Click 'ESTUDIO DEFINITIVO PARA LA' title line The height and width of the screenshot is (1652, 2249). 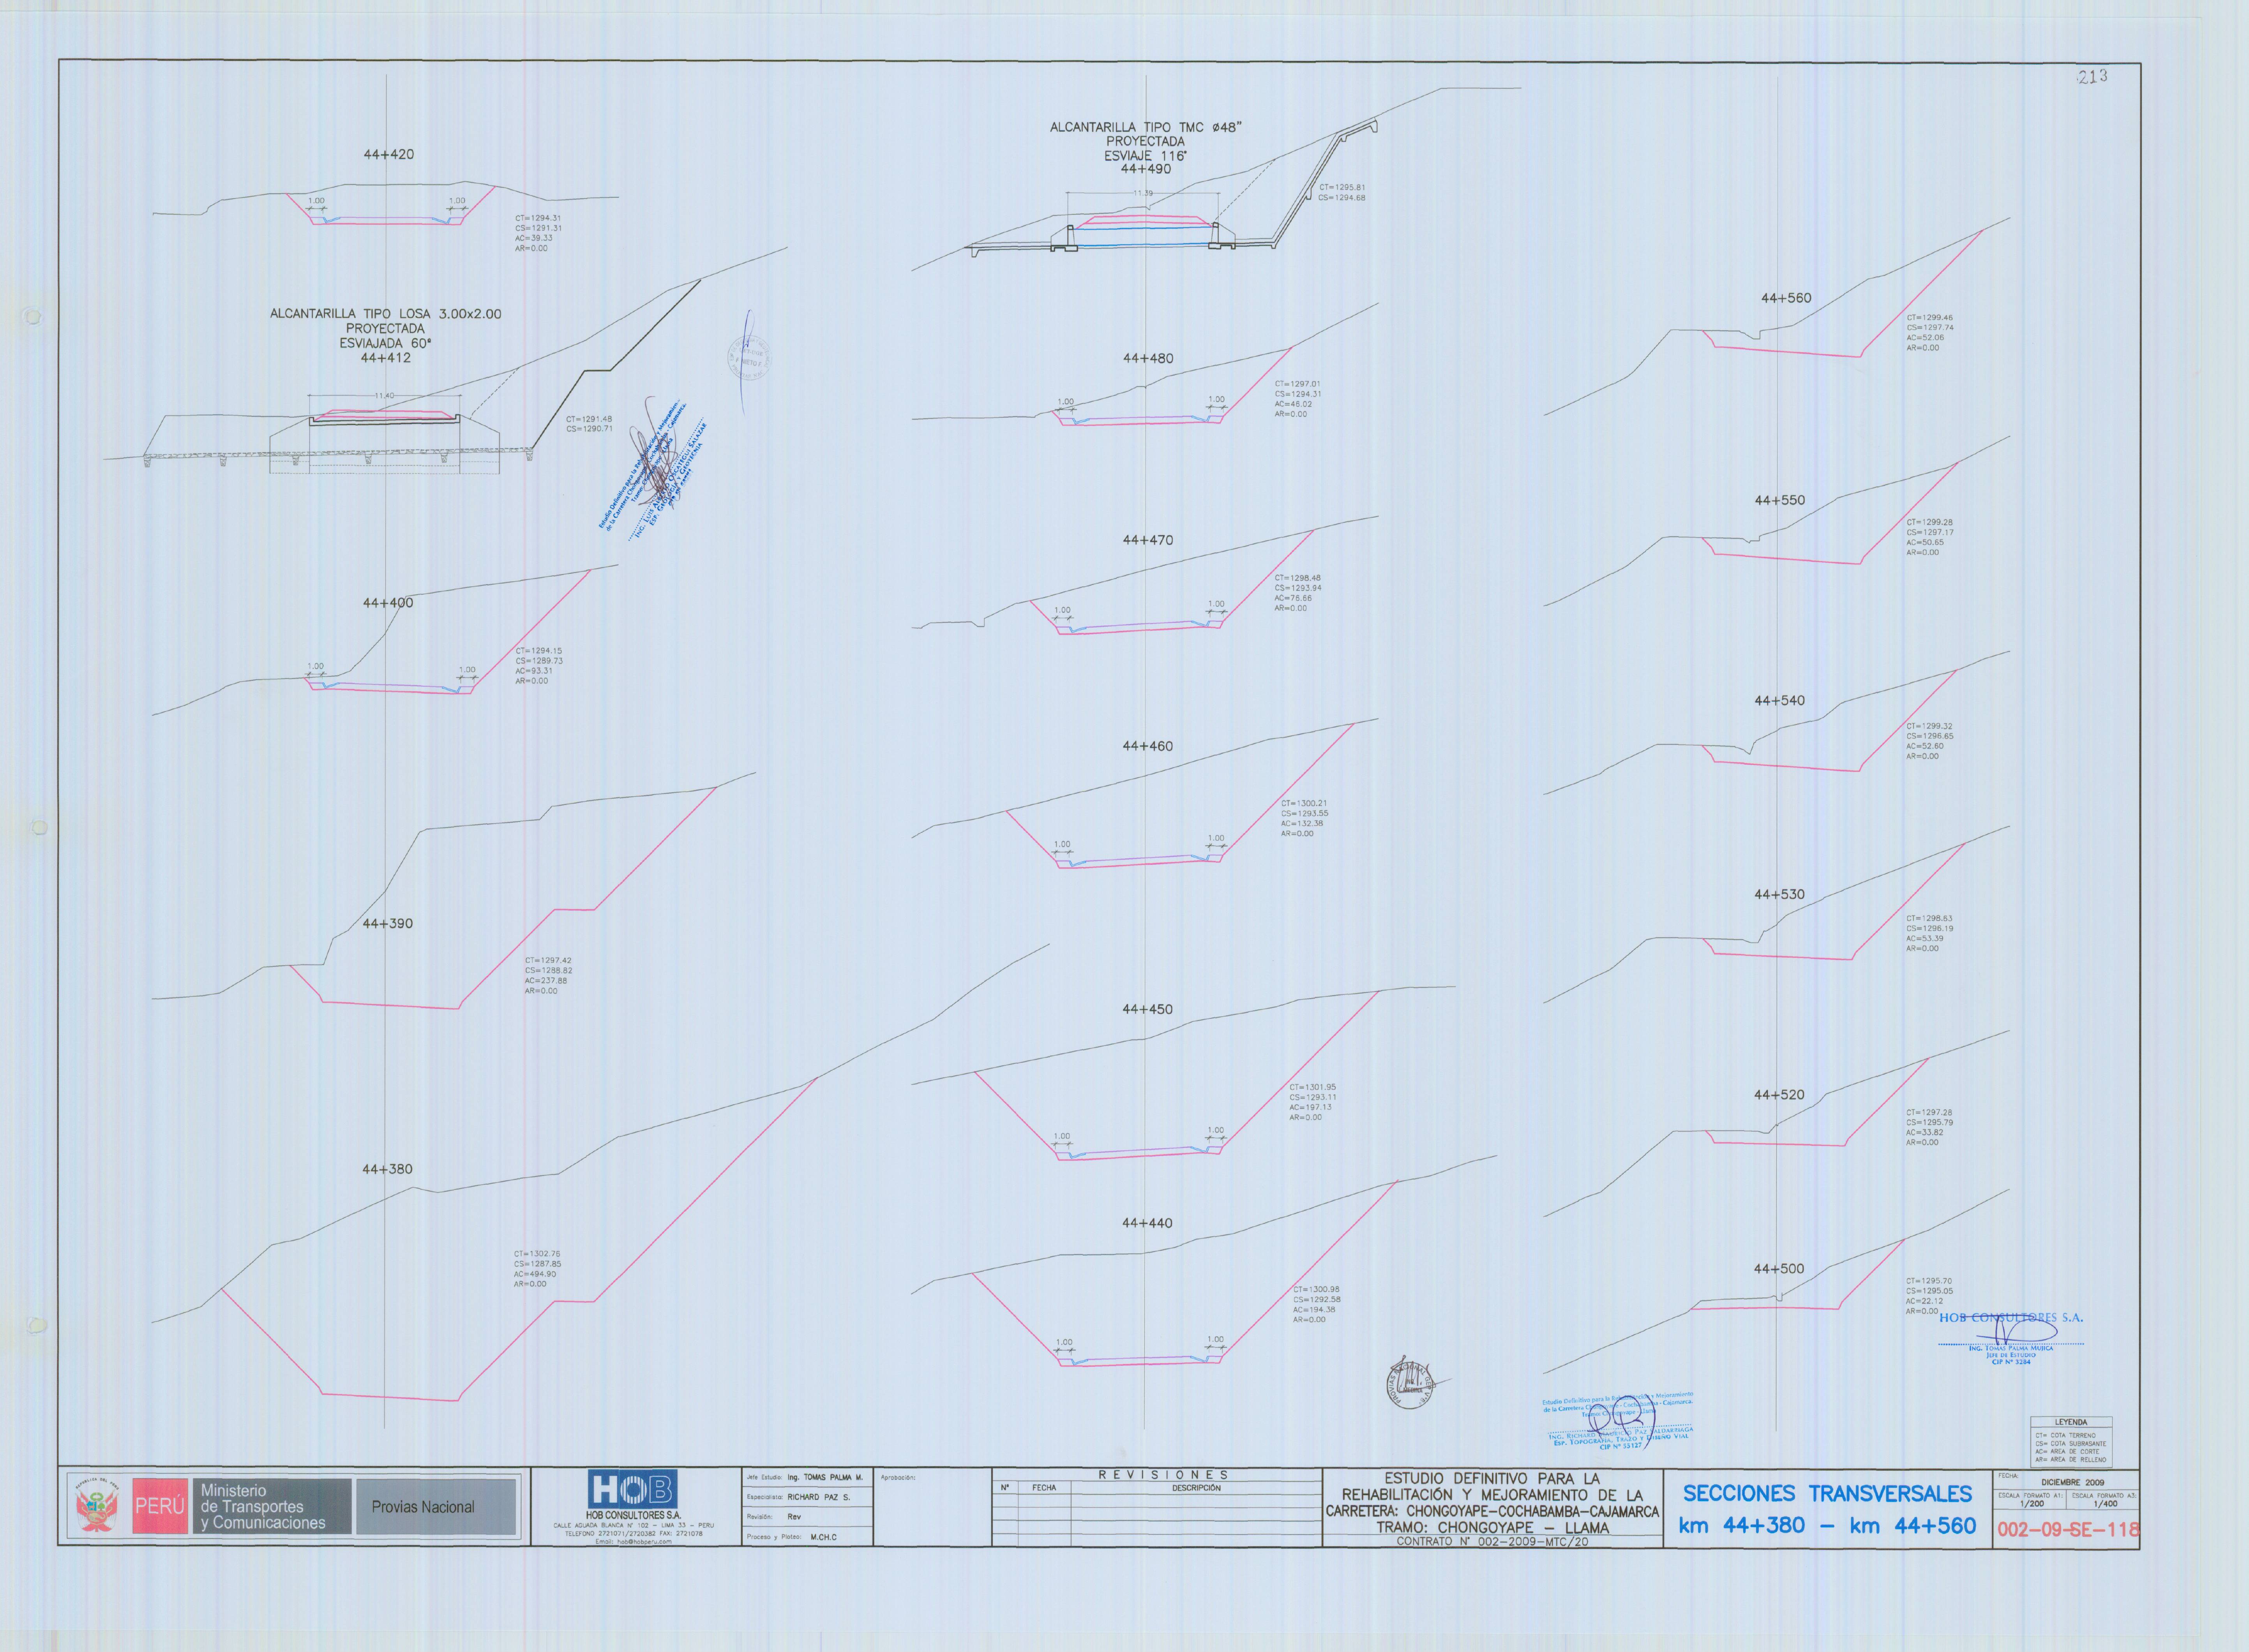(1492, 1478)
